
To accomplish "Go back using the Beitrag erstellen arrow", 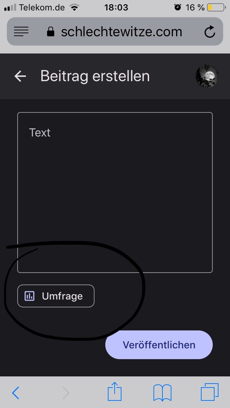I will 20,76.
